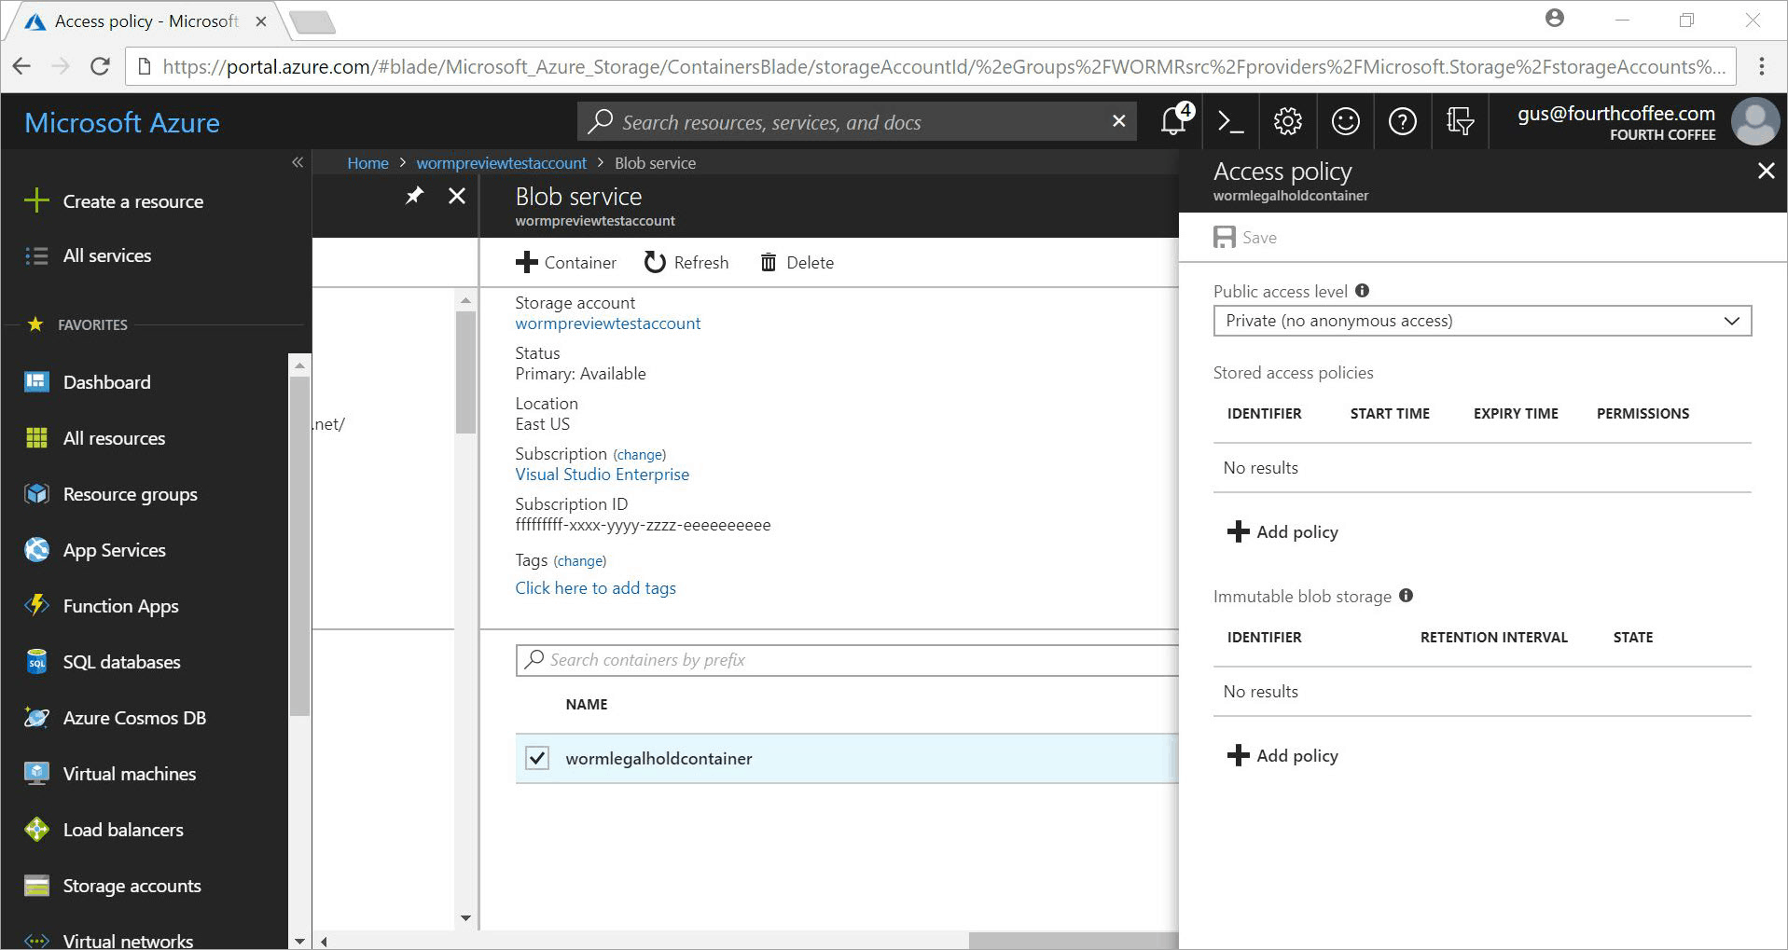Add policy under Stored access policies
Screen dimensions: 1788x950
(x=1282, y=531)
